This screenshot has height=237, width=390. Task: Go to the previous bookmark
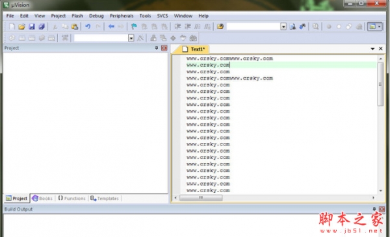pos(144,27)
